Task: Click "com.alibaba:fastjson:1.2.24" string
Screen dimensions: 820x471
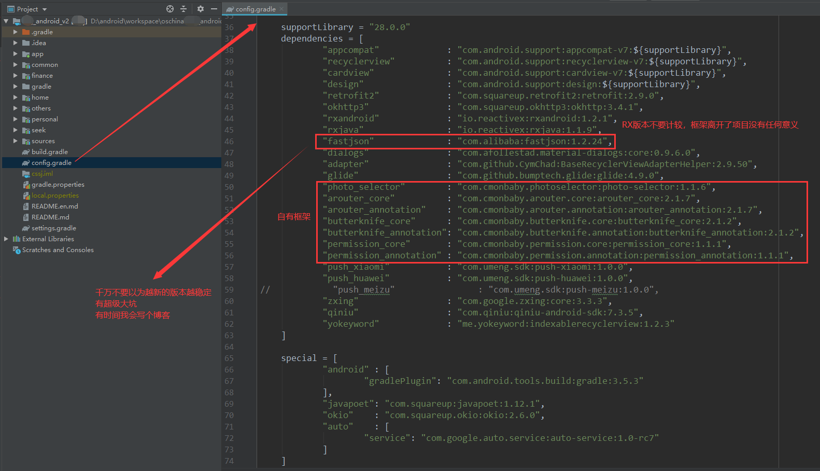Action: pos(532,141)
